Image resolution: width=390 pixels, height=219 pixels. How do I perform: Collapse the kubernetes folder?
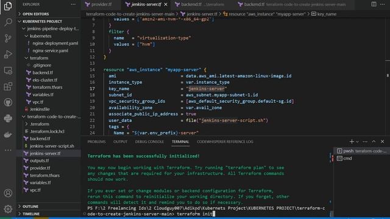pos(49,36)
